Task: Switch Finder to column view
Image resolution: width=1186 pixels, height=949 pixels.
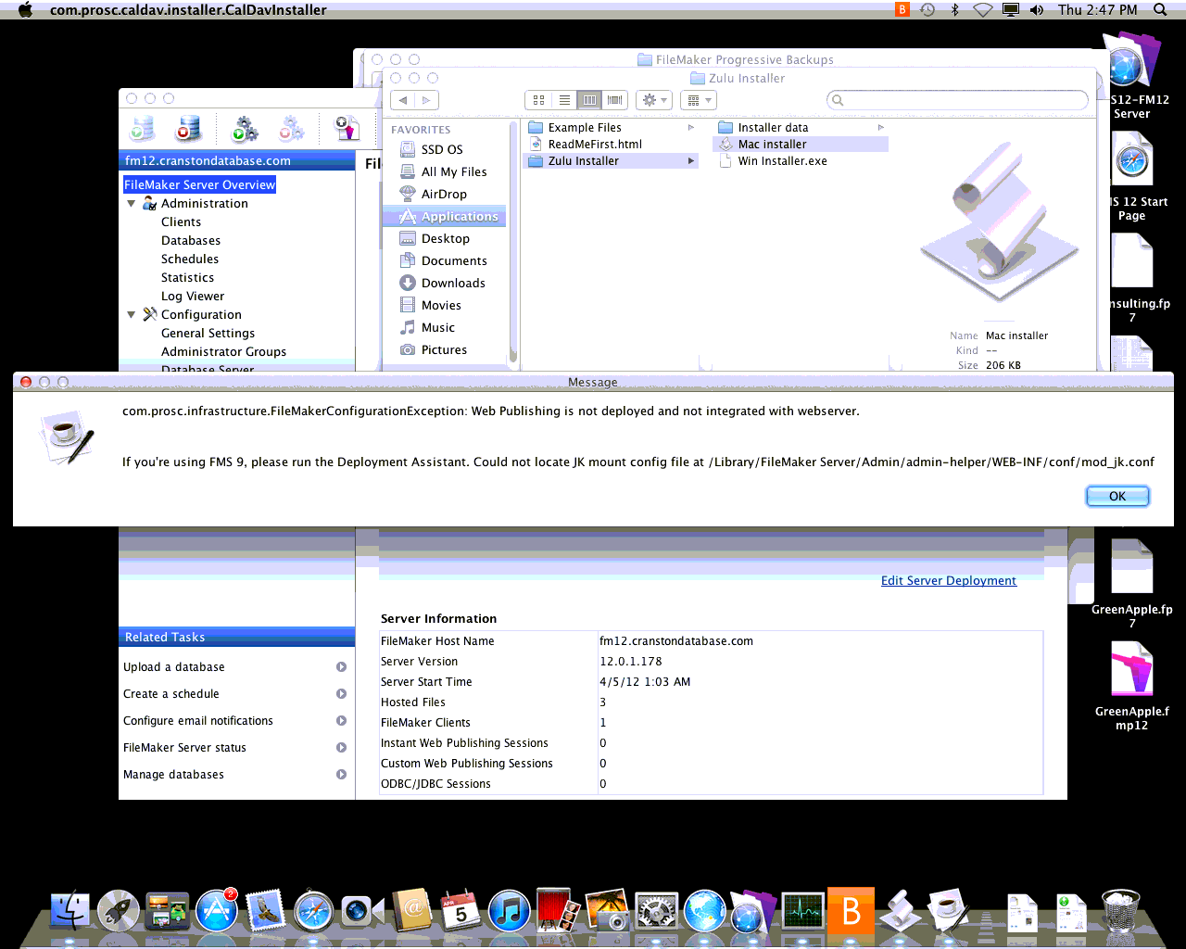Action: point(589,100)
